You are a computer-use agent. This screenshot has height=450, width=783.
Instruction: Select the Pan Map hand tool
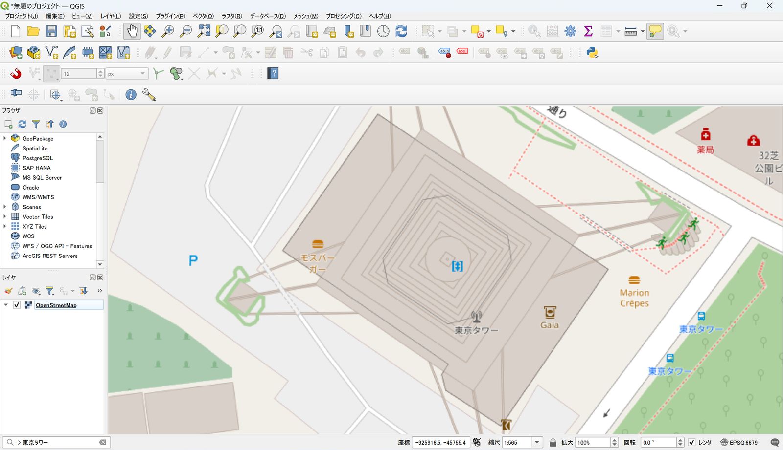pyautogui.click(x=132, y=31)
